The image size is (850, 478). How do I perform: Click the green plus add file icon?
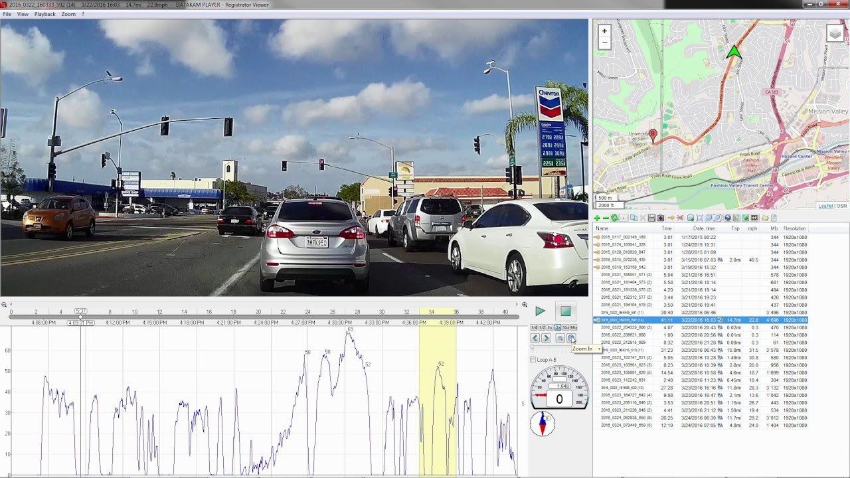pyautogui.click(x=597, y=218)
